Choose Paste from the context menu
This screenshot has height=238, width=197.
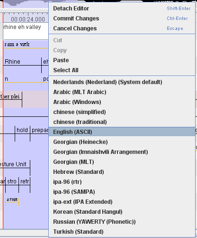122,60
